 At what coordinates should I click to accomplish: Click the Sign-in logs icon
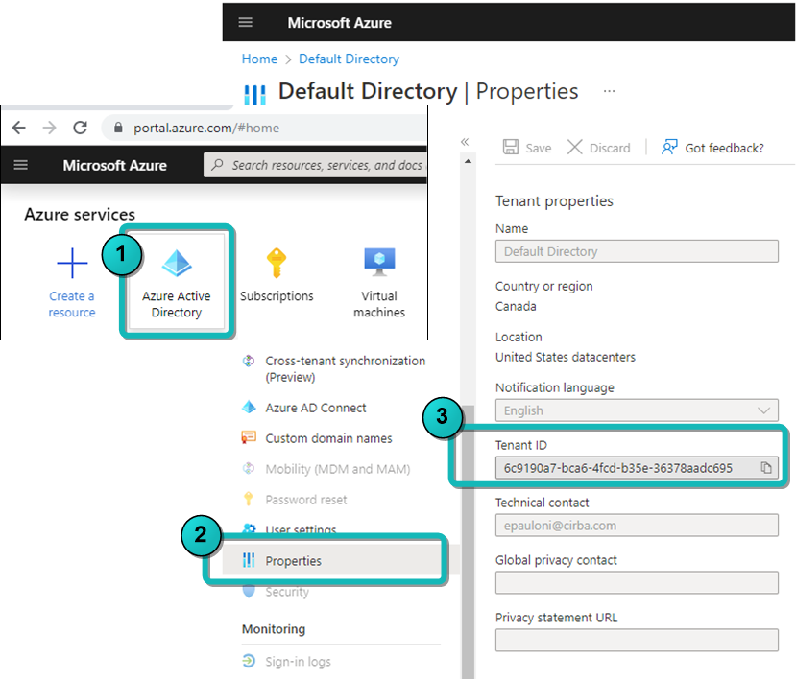(x=249, y=661)
